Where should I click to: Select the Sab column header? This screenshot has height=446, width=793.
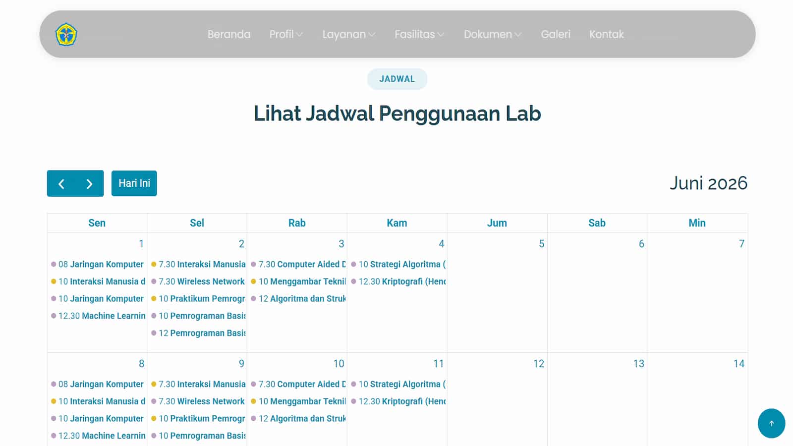coord(597,223)
